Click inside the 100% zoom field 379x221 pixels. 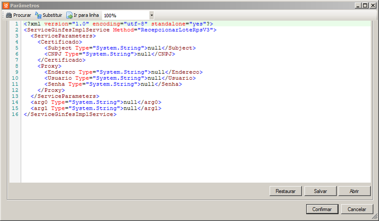tap(126, 15)
